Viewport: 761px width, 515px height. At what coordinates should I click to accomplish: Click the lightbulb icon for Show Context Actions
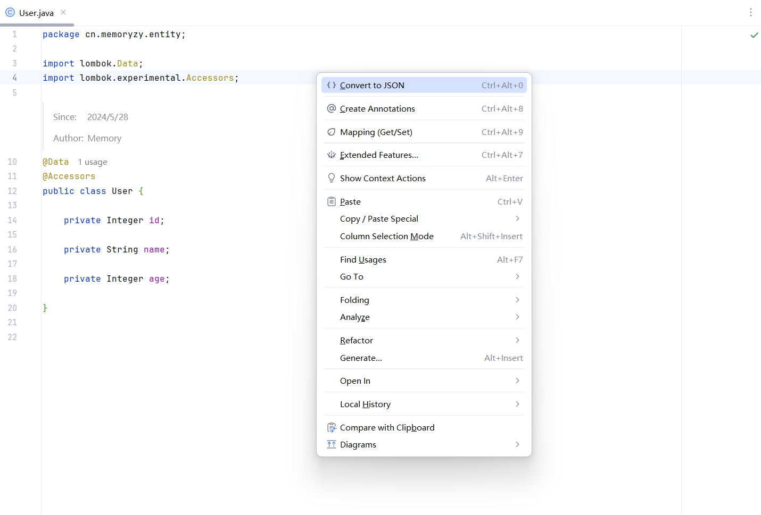[331, 178]
